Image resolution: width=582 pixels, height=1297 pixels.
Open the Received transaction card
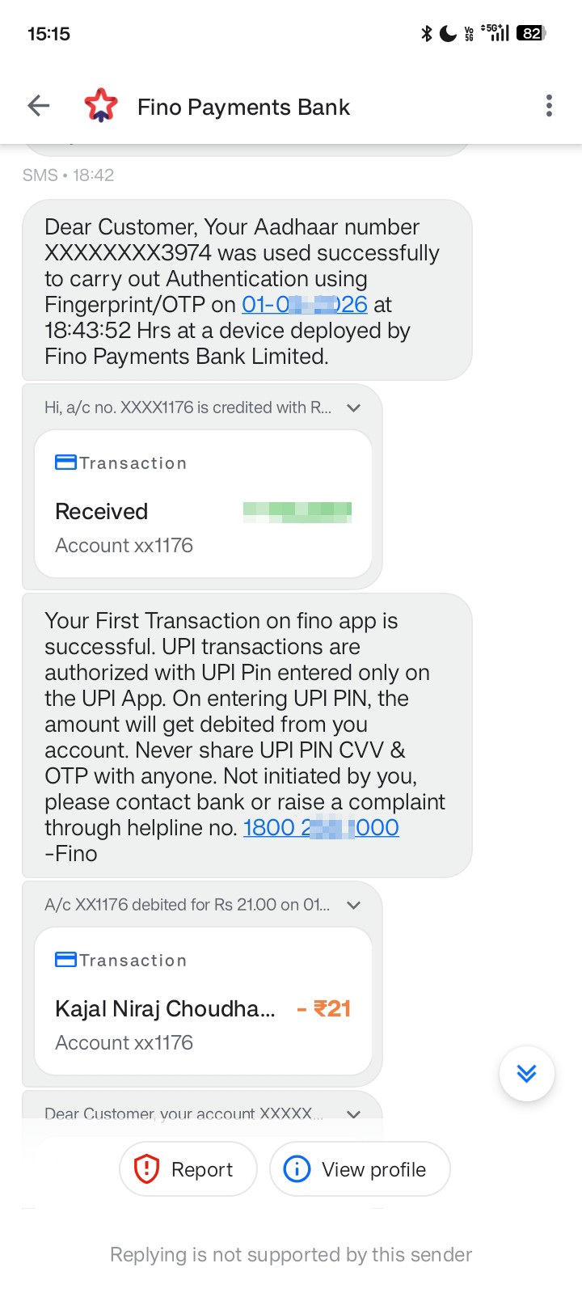(204, 504)
